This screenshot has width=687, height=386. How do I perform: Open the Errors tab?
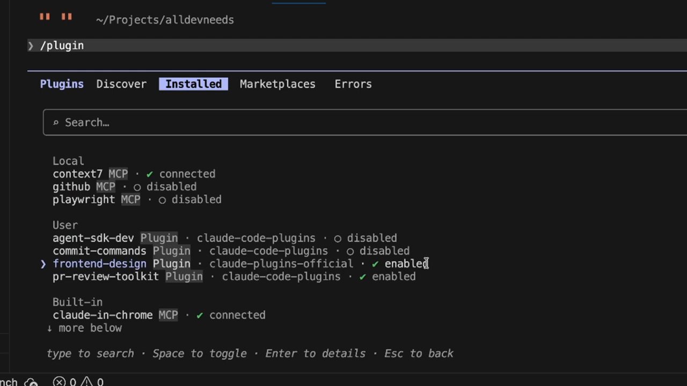click(x=353, y=84)
